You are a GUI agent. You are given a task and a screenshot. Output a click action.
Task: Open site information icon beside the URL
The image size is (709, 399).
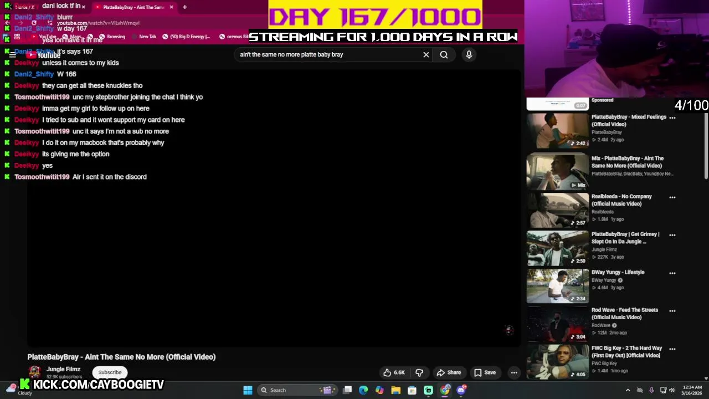pos(50,23)
